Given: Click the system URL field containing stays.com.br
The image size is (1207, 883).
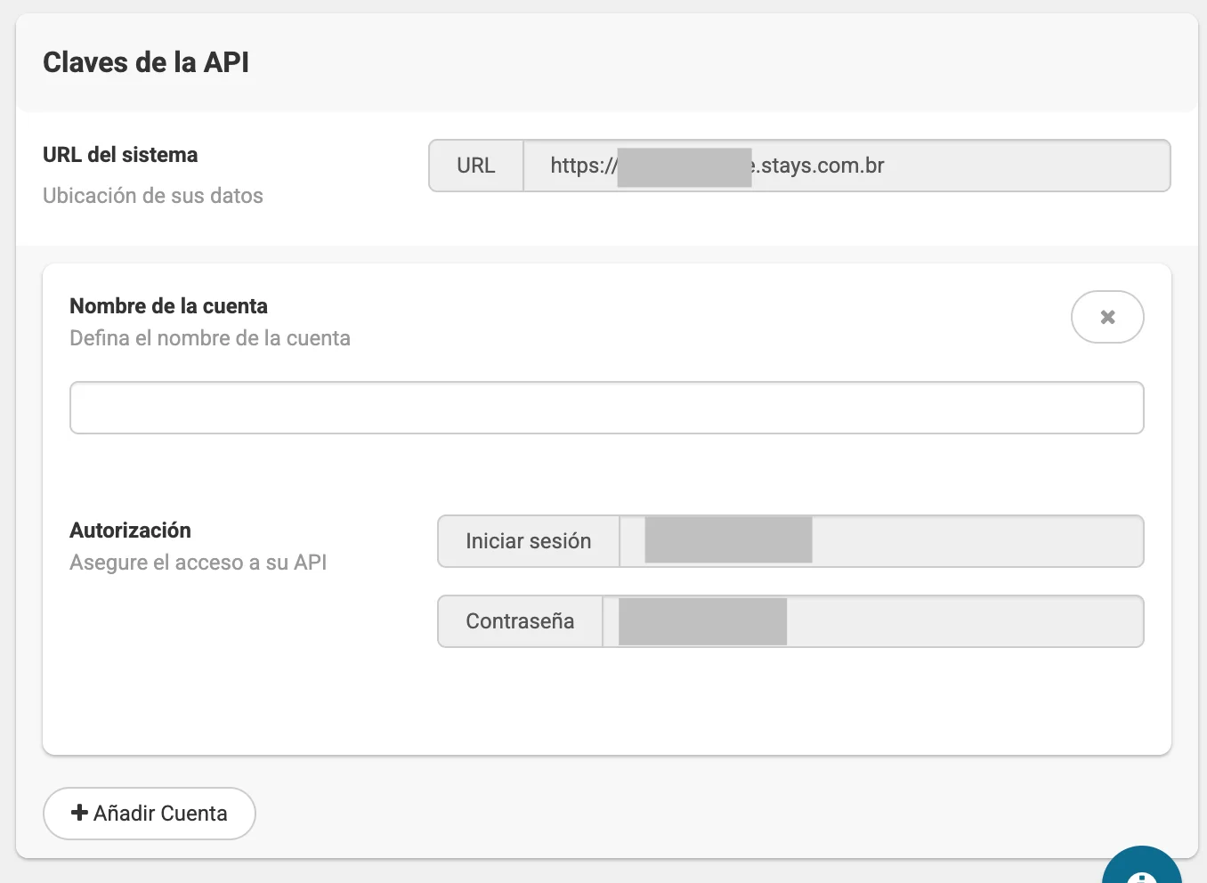Looking at the screenshot, I should point(847,166).
